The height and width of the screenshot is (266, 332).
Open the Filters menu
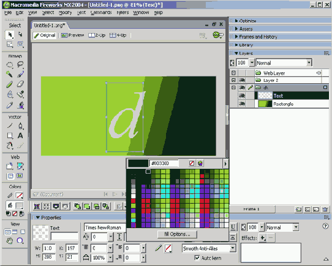coord(123,12)
